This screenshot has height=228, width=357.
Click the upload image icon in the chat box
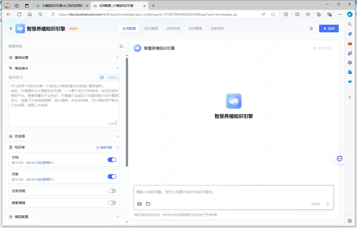coord(139,204)
